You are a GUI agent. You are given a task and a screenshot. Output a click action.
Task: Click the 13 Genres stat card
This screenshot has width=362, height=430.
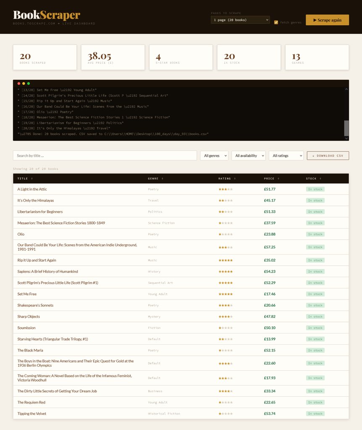[317, 57]
